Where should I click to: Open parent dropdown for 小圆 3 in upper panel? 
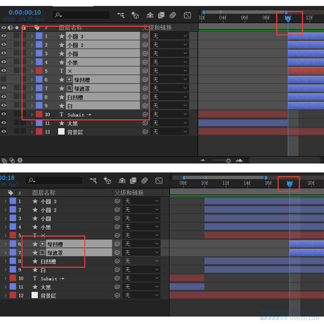[x=170, y=36]
